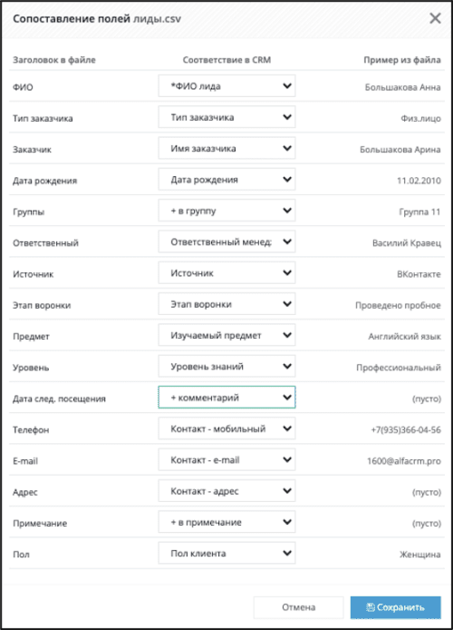Expand the Ответственный менеджер dropdown

(x=226, y=241)
